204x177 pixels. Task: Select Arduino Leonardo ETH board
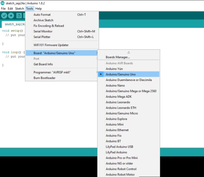[128, 108]
